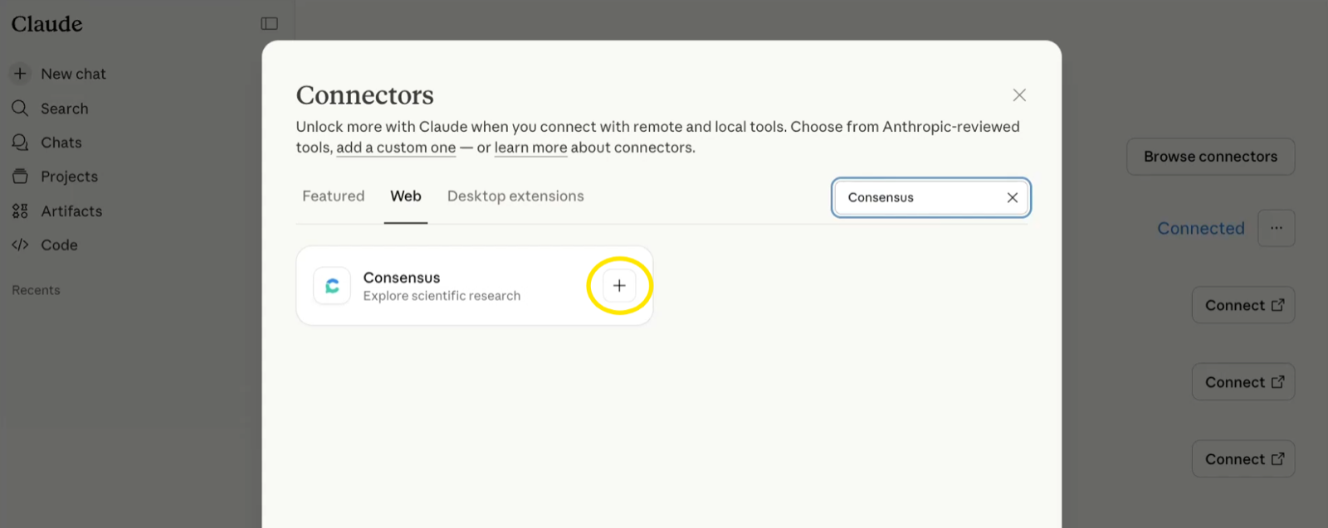Open the Desktop extensions tab
Screen dimensions: 1328x528
click(x=515, y=196)
